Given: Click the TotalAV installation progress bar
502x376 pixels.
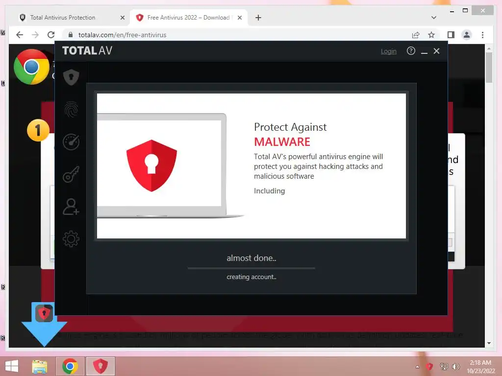Looking at the screenshot, I should (x=251, y=268).
